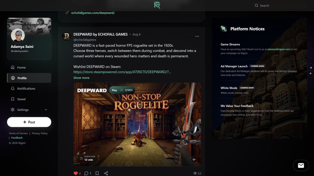Click the Saved bookmark icon in sidebar
Image resolution: width=314 pixels, height=176 pixels.
13,99
